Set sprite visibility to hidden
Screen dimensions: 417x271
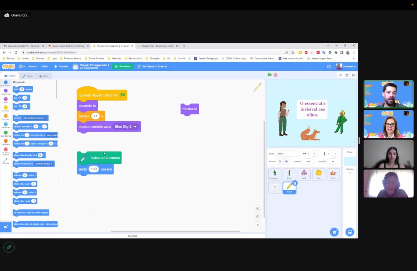pos(286,162)
